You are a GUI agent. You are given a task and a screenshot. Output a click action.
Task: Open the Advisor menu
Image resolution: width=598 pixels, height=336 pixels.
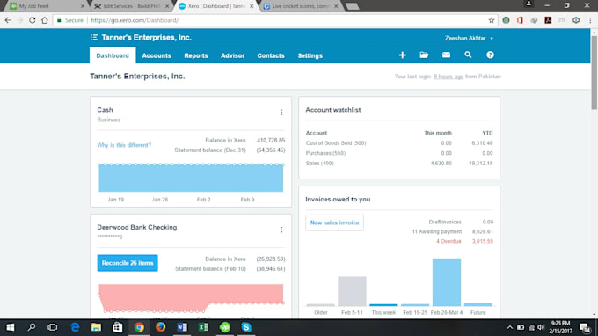pyautogui.click(x=233, y=55)
